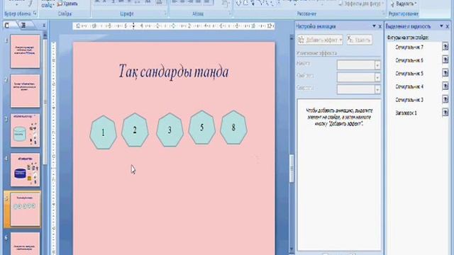The image size is (454, 255).
Task: Select Заголовок 1 in selection list
Action: pos(406,113)
